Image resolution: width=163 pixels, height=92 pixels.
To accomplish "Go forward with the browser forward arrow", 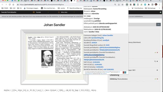I will (x=6, y=5).
